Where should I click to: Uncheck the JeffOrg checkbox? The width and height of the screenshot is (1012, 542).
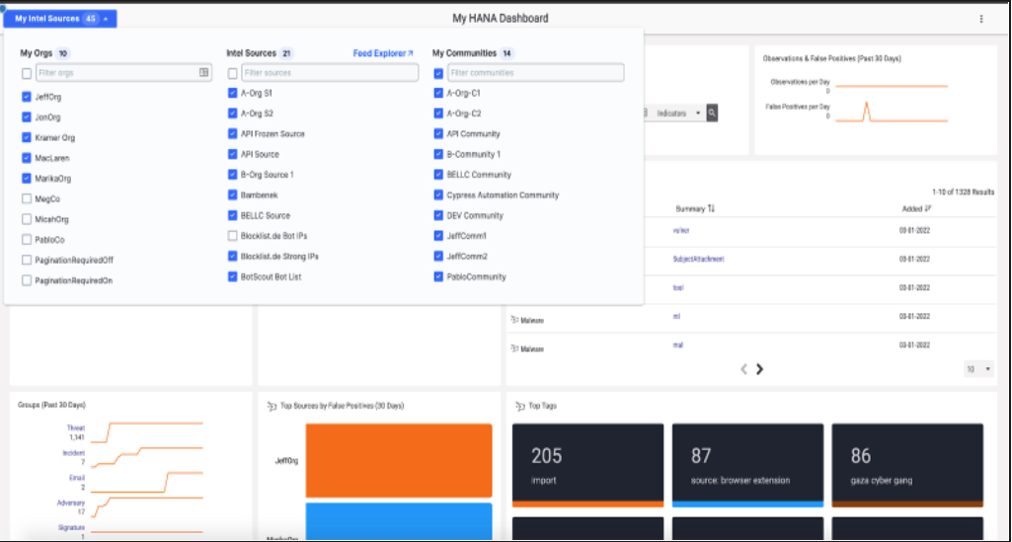(27, 97)
